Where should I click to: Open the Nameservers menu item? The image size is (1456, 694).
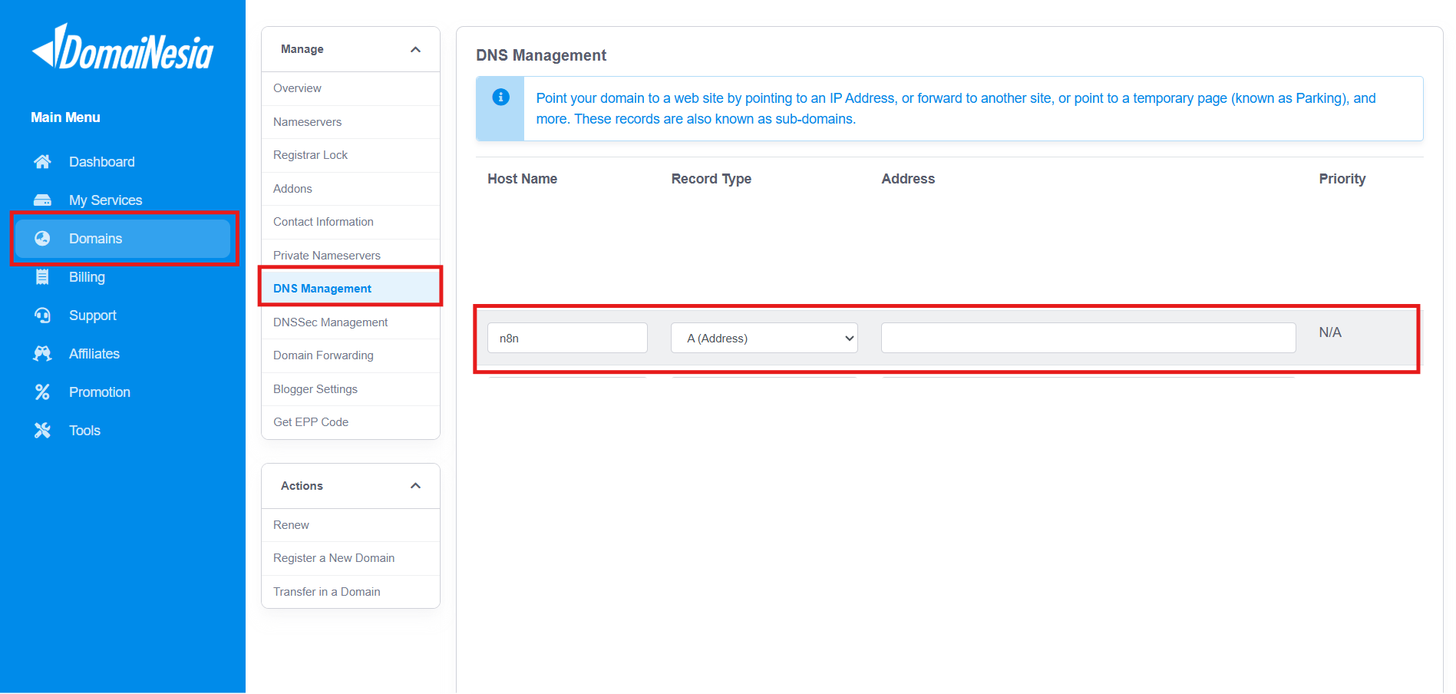pyautogui.click(x=307, y=122)
